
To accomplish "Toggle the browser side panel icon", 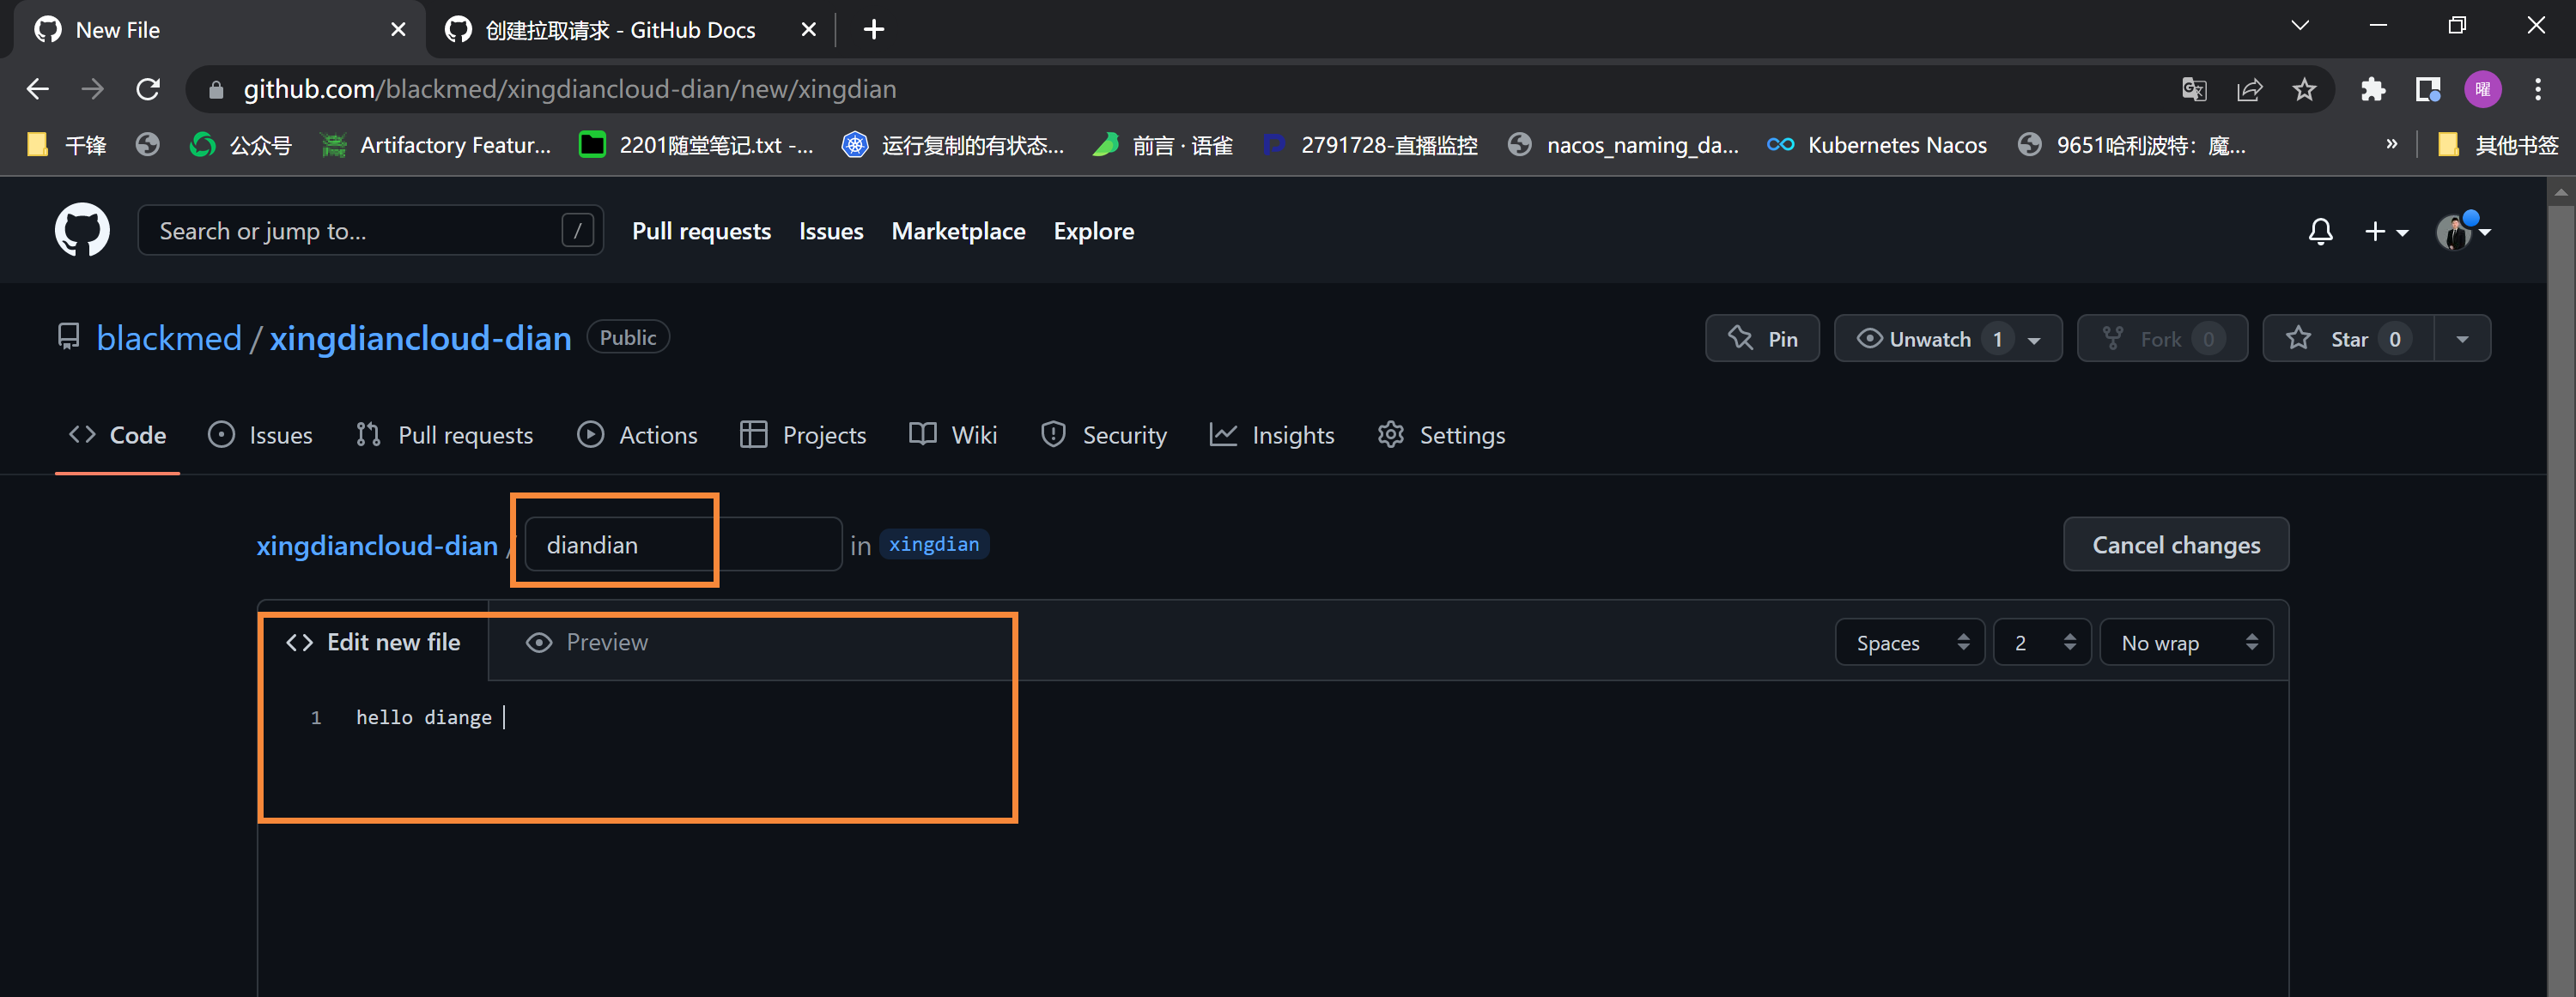I will click(x=2428, y=89).
